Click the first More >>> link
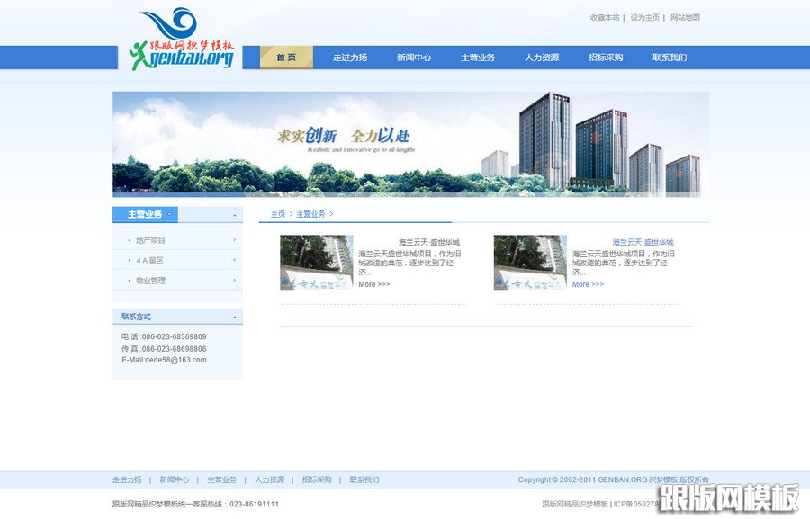The width and height of the screenshot is (810, 519). point(372,283)
